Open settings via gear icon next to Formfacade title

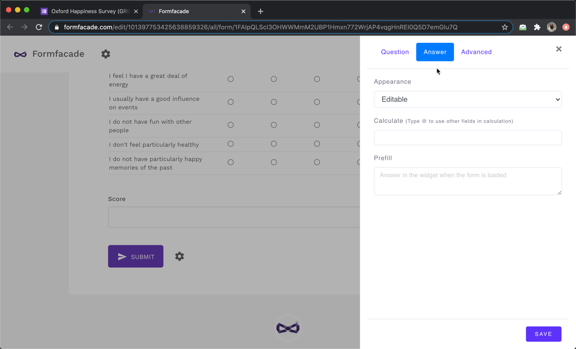106,54
